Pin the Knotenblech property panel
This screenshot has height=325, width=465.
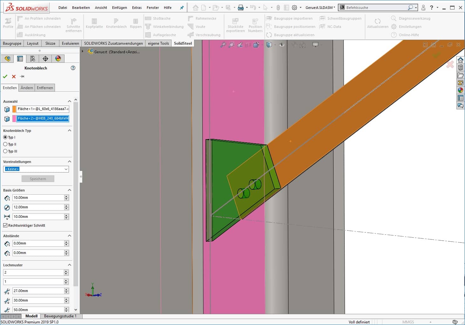(22, 76)
